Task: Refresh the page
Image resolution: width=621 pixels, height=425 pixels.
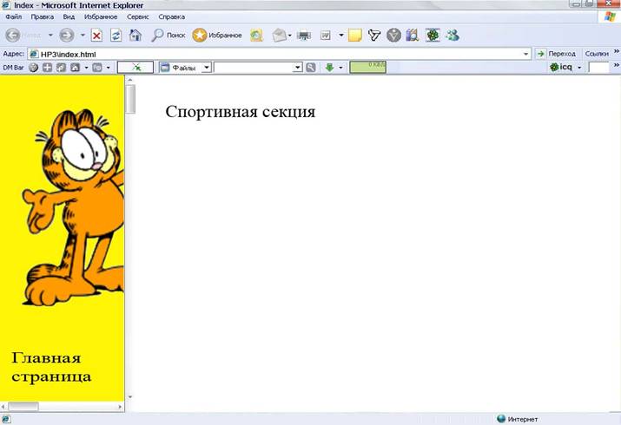Action: pos(116,36)
